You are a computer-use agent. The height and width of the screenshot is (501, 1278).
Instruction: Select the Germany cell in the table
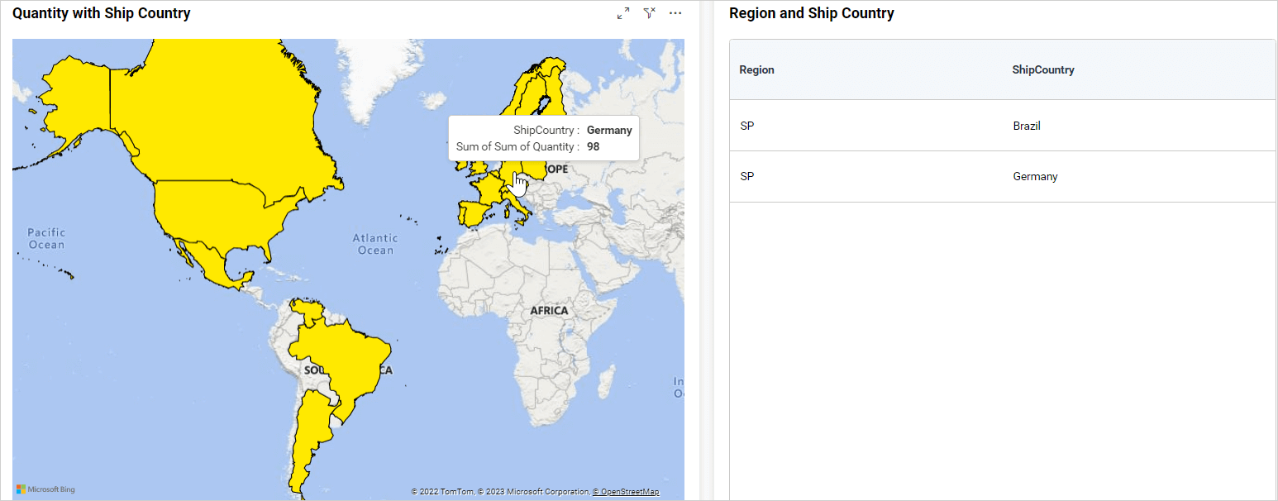[x=1035, y=177]
